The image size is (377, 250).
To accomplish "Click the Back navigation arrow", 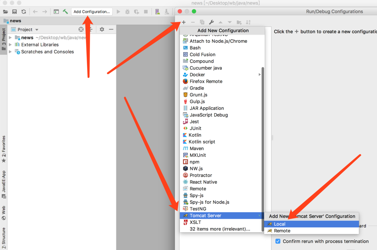I will coord(35,12).
